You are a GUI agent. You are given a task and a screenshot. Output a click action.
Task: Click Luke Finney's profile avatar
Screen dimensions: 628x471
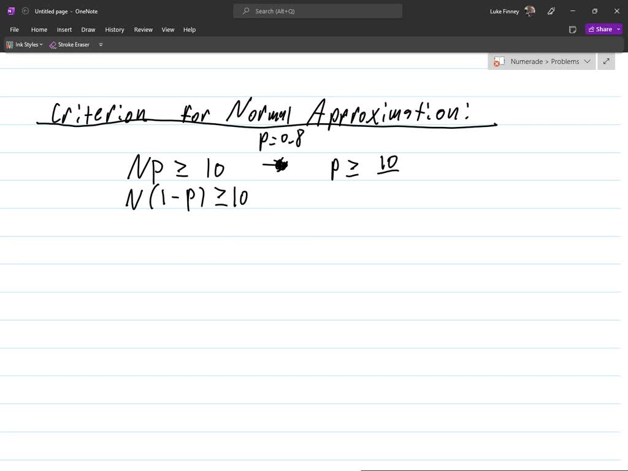coord(529,10)
